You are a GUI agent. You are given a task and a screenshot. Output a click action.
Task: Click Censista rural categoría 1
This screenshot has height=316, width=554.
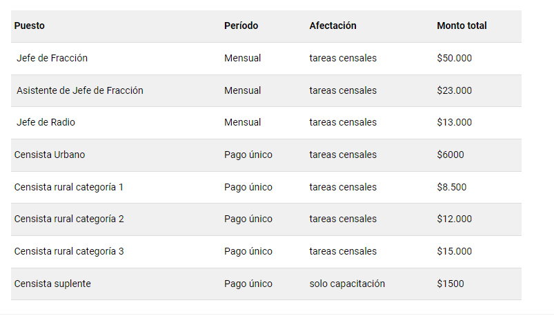click(x=69, y=187)
